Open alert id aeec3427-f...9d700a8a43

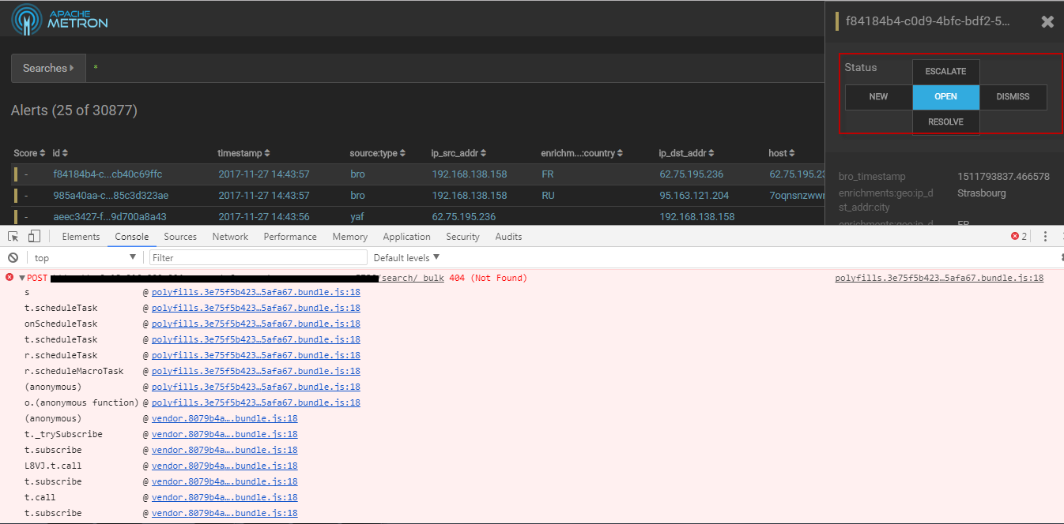click(110, 216)
